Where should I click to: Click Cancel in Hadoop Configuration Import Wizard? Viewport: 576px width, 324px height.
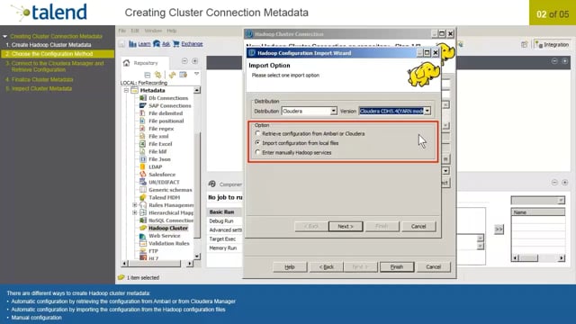point(418,226)
